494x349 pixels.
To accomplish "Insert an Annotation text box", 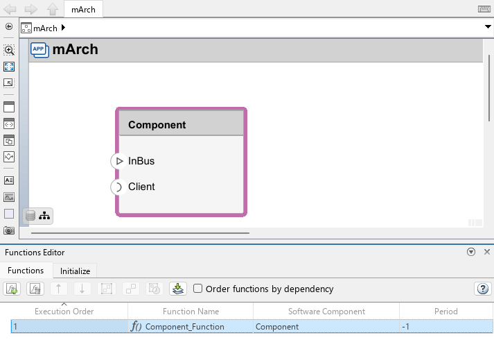I will point(9,180).
